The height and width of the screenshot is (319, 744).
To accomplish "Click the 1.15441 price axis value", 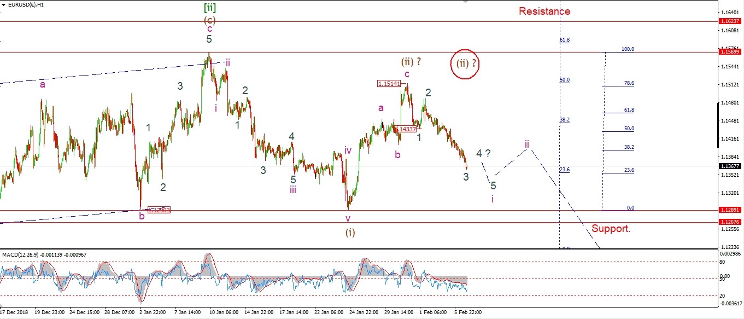I will pyautogui.click(x=731, y=66).
